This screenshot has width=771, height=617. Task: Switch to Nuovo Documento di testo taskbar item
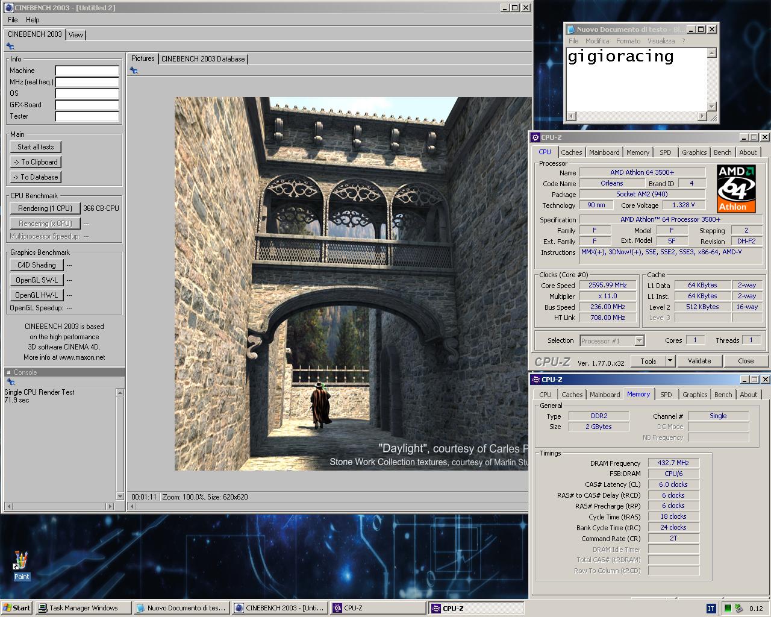pos(181,608)
